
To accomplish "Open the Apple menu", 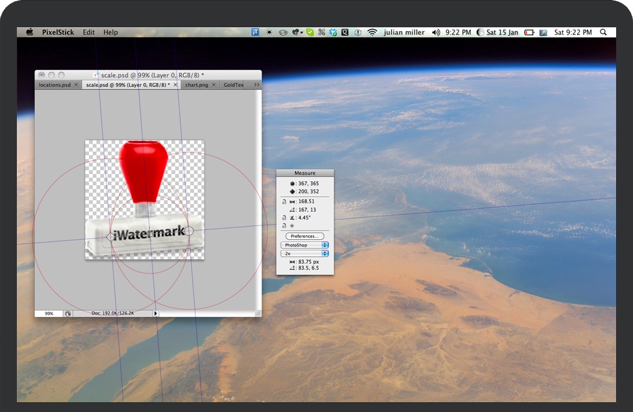I will 29,32.
